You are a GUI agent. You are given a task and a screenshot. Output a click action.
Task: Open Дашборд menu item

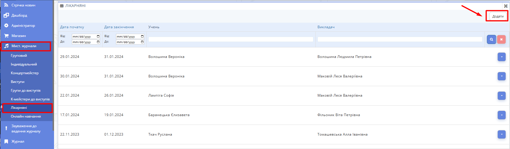pyautogui.click(x=19, y=15)
